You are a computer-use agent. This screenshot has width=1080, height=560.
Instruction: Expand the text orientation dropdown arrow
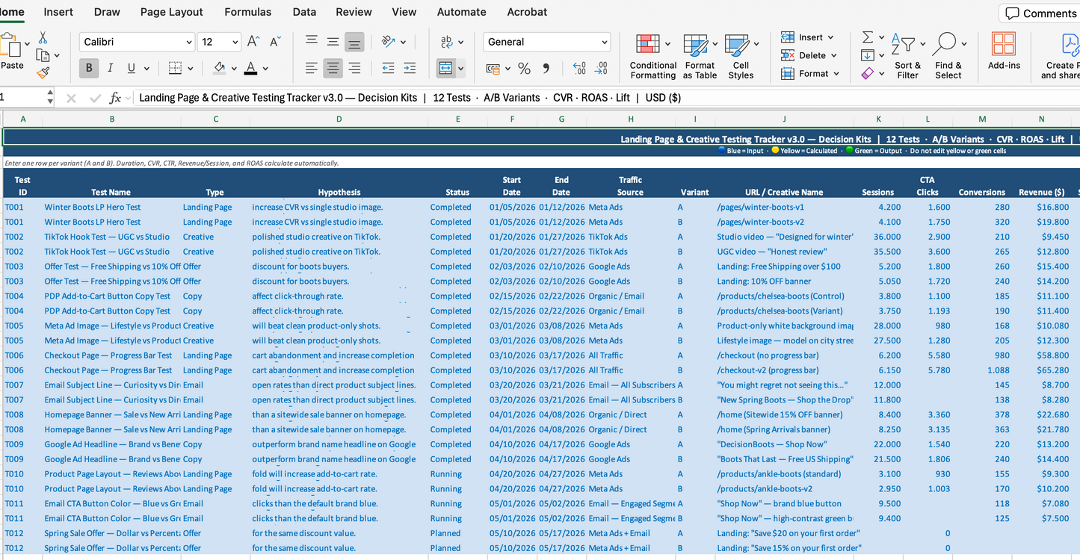[x=403, y=42]
